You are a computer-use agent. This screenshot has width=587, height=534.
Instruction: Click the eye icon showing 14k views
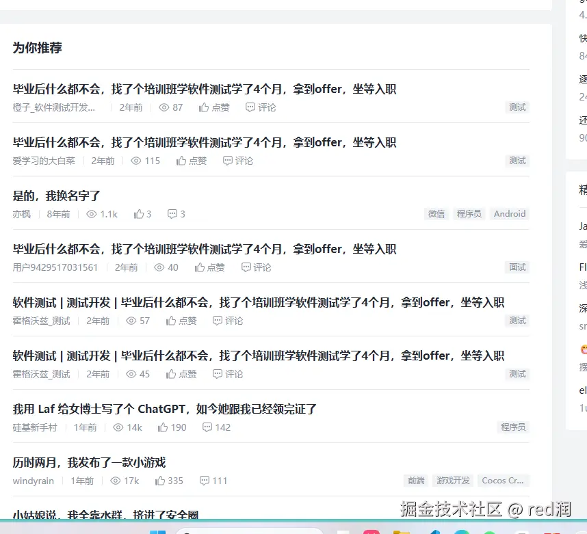(120, 427)
